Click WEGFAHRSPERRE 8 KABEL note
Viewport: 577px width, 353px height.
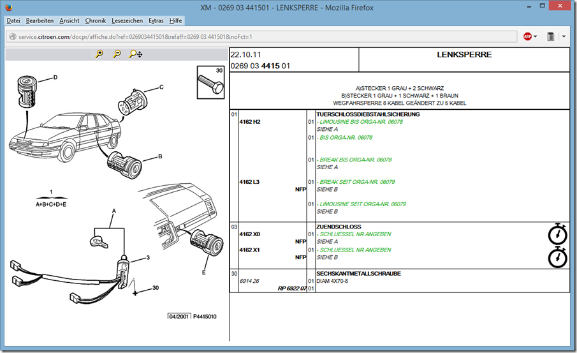click(x=400, y=103)
